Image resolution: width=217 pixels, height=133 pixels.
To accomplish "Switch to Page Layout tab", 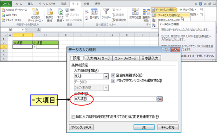I will [x=47, y=4].
